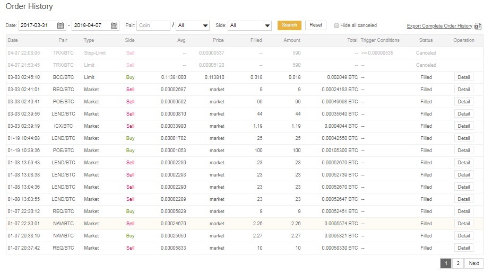This screenshot has width=492, height=274.
Task: Open Detail for ICX/BTC order
Action: click(x=463, y=126)
